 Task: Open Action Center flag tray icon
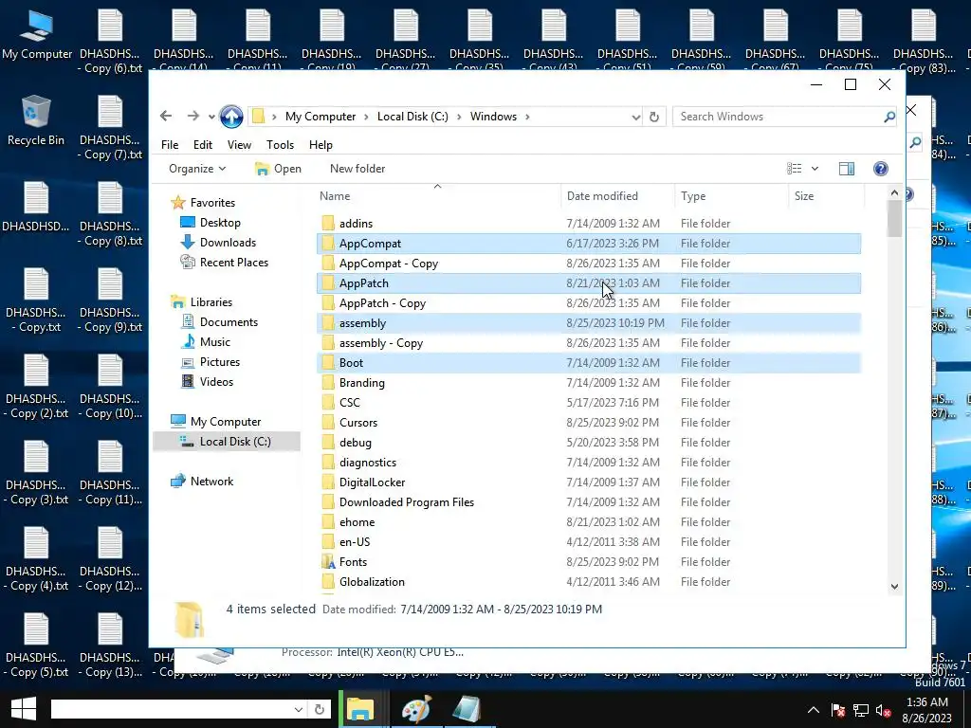(838, 710)
